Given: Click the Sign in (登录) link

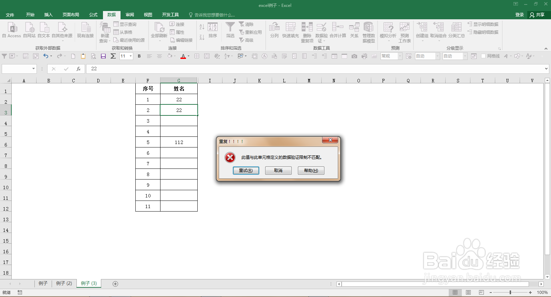Looking at the screenshot, I should (x=519, y=15).
